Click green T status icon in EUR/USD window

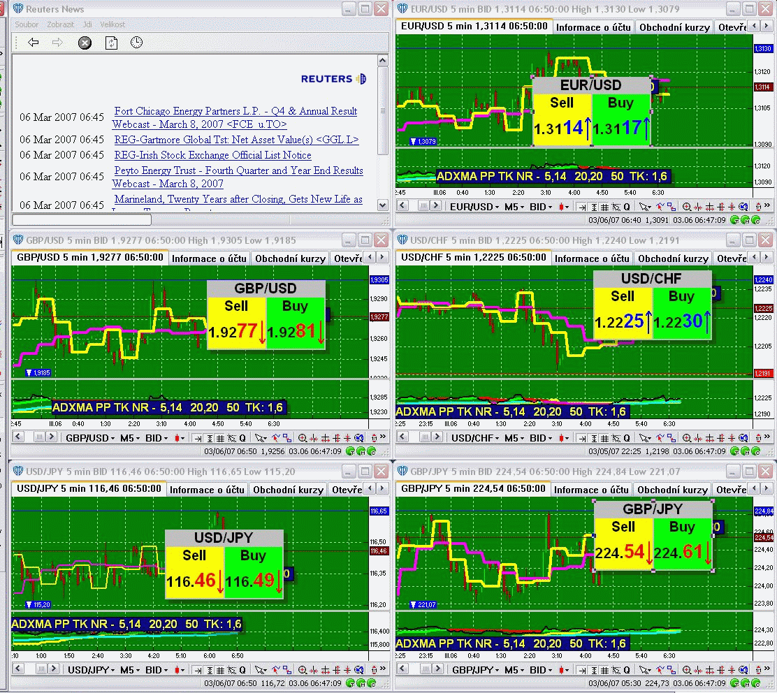point(734,220)
